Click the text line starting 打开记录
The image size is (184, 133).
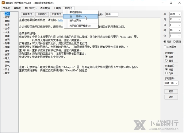[x=54, y=44]
